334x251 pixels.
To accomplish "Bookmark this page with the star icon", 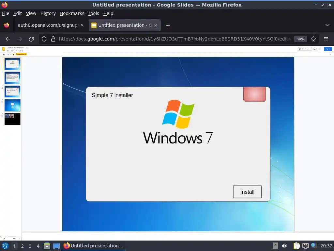I will (x=313, y=39).
